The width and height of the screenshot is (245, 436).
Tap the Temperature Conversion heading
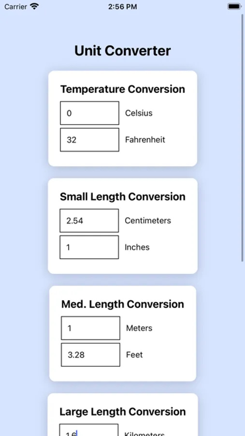point(123,89)
